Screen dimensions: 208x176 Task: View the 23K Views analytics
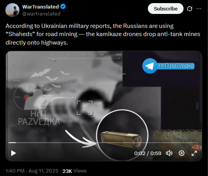point(75,171)
